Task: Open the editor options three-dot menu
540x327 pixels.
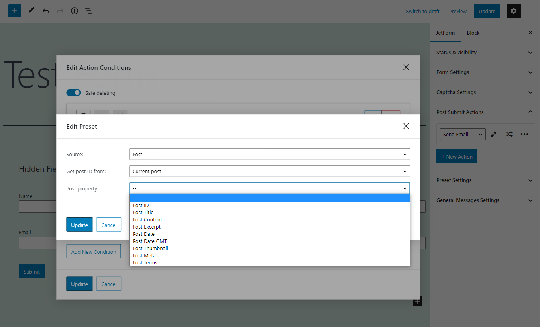Action: (x=528, y=11)
